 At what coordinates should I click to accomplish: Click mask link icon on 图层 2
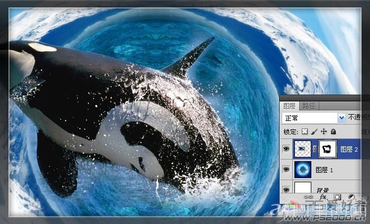pyautogui.click(x=314, y=149)
